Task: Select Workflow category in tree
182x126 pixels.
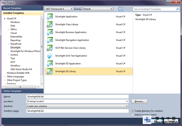Action: tap(15, 66)
